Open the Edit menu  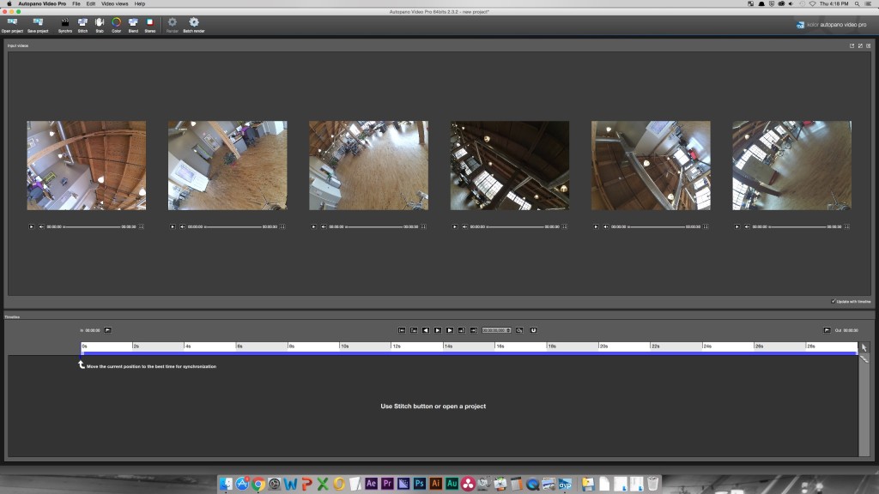[x=91, y=3]
